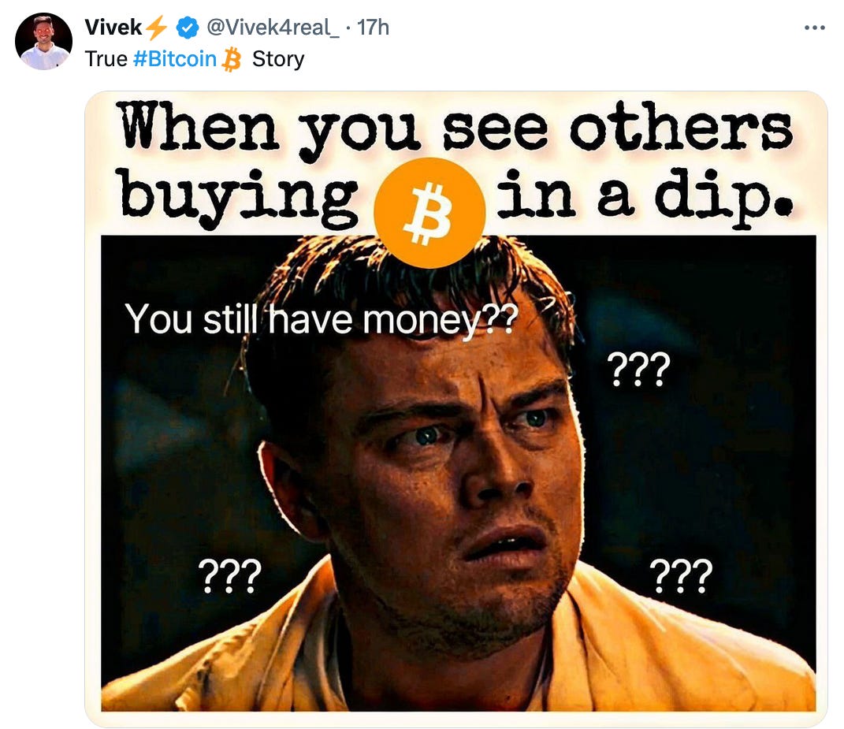Click the word 'buying' in the meme headline

[x=239, y=198]
